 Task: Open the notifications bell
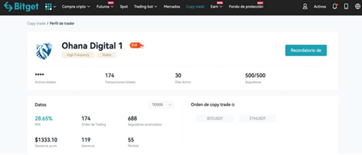[x=335, y=6]
